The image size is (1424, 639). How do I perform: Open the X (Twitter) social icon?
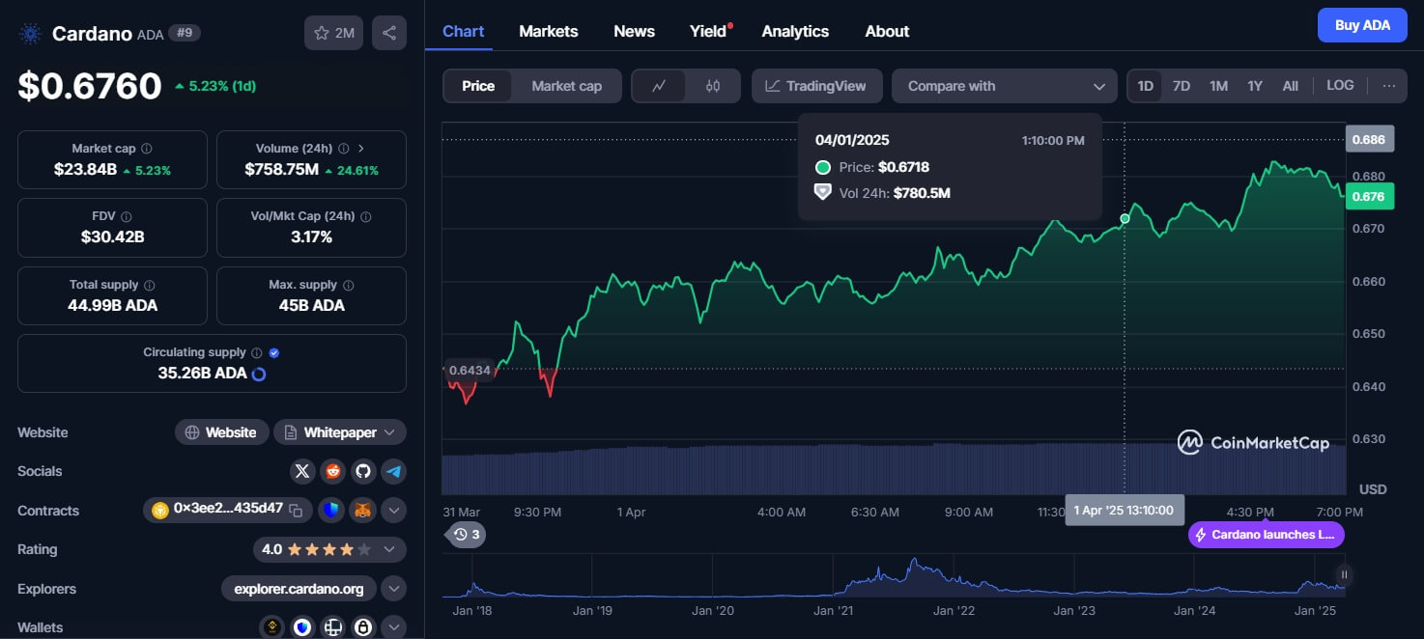(x=302, y=471)
